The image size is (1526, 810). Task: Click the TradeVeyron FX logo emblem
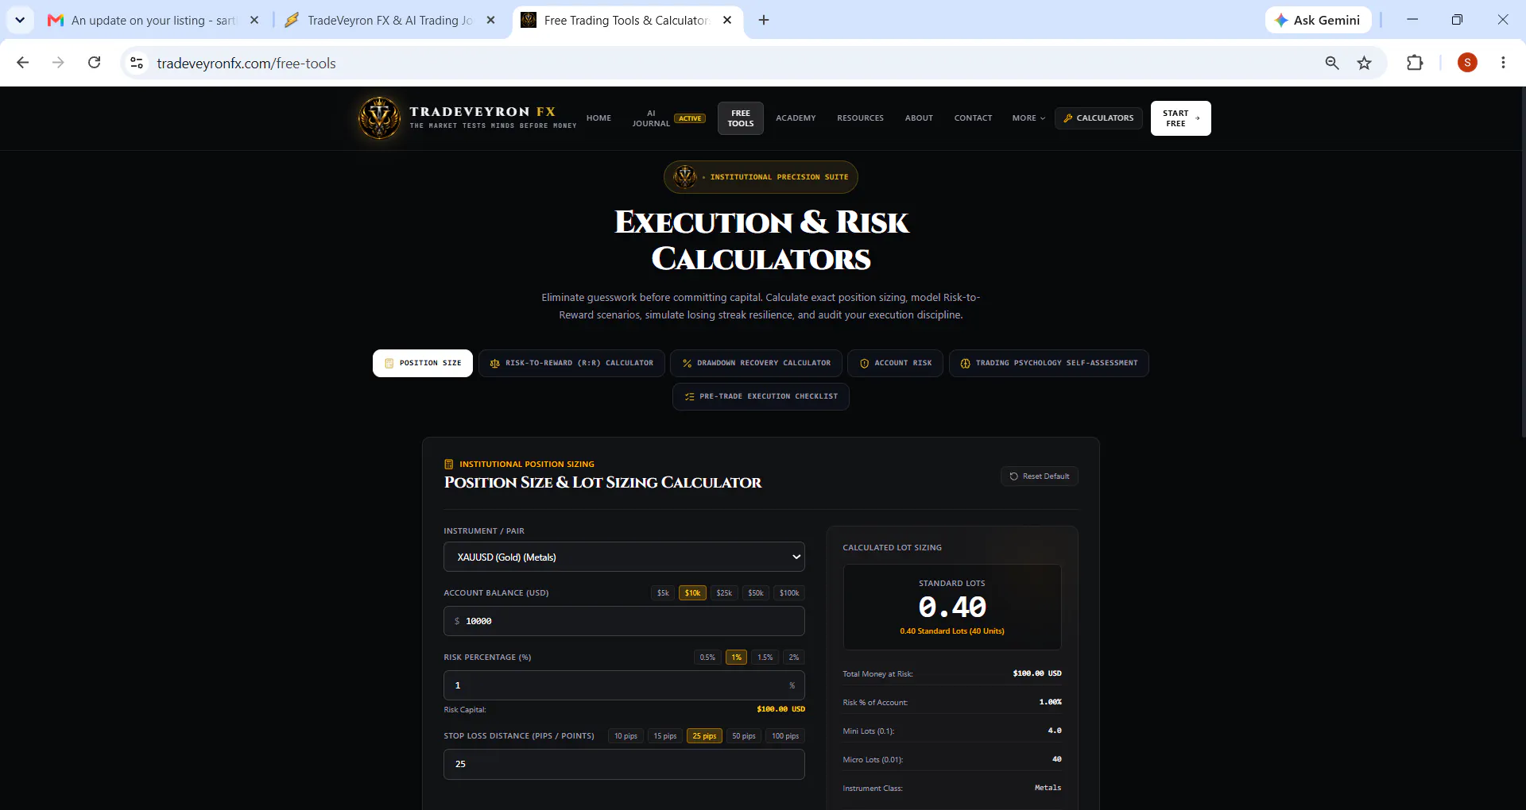pyautogui.click(x=380, y=118)
